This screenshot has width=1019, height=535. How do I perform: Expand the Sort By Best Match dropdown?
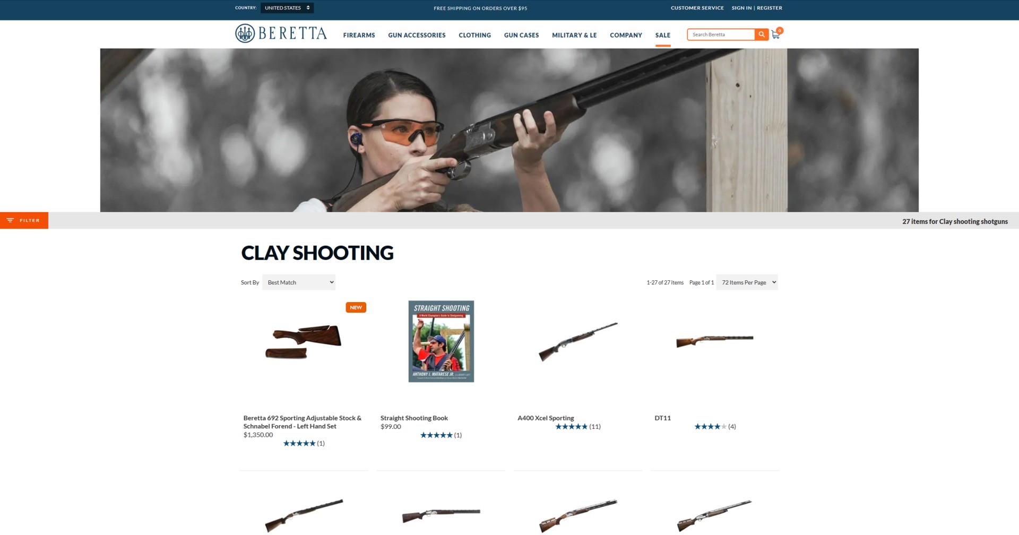click(x=299, y=282)
